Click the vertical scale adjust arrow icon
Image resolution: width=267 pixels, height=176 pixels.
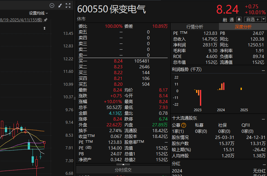tap(44, 28)
